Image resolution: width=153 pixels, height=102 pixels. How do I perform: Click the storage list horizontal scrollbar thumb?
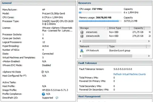[x=99, y=41]
